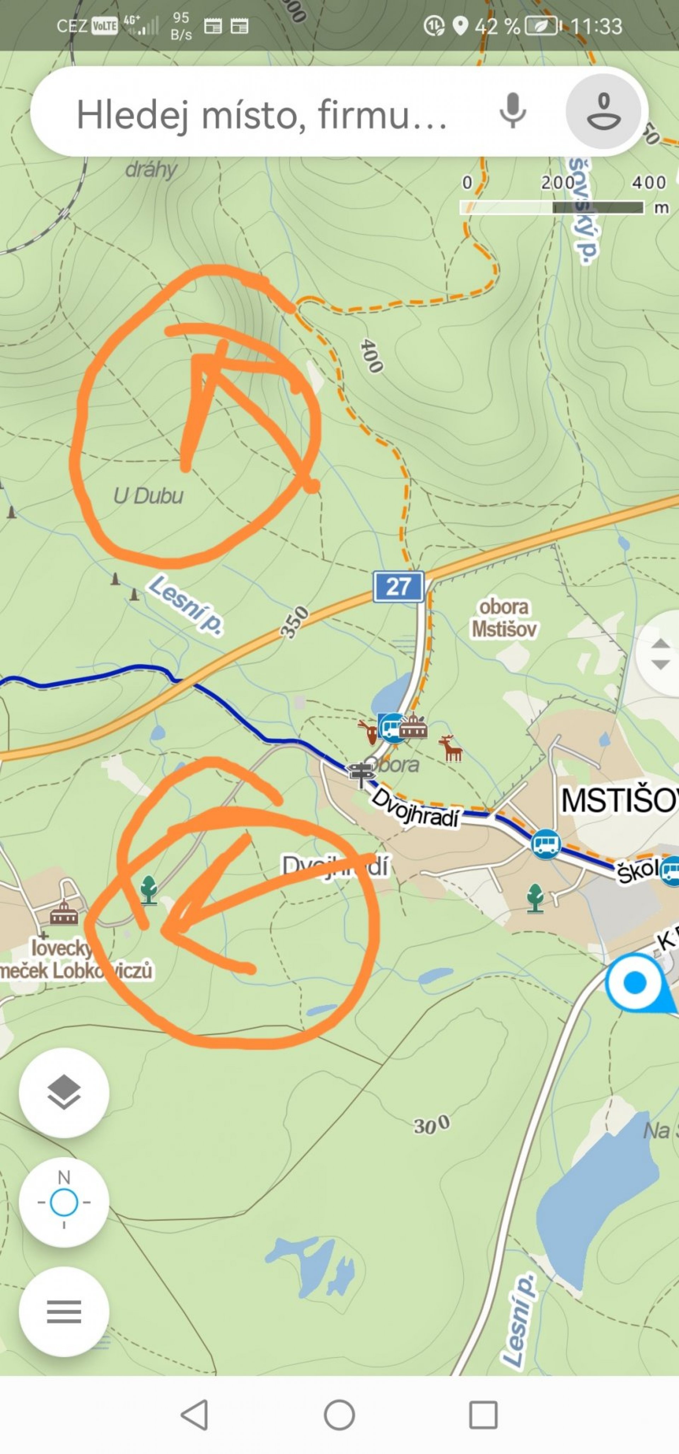Tap the brown deer icon in obora
This screenshot has width=679, height=1454.
(451, 748)
